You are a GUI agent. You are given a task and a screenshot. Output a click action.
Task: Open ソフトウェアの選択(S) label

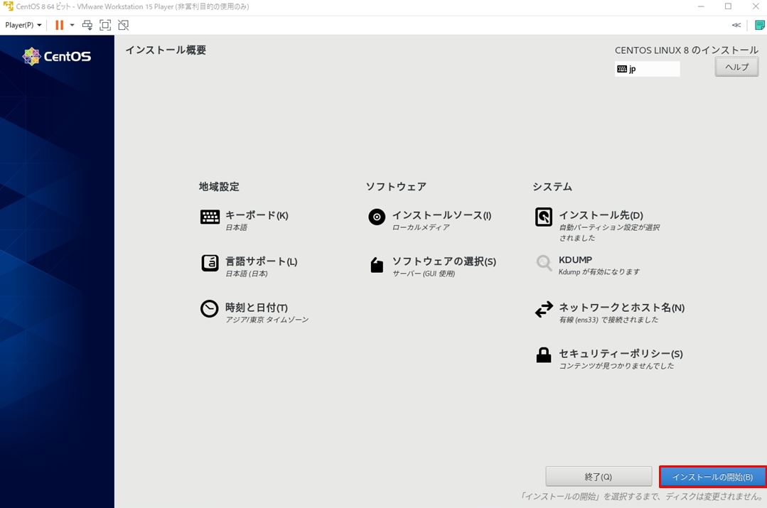coord(444,261)
